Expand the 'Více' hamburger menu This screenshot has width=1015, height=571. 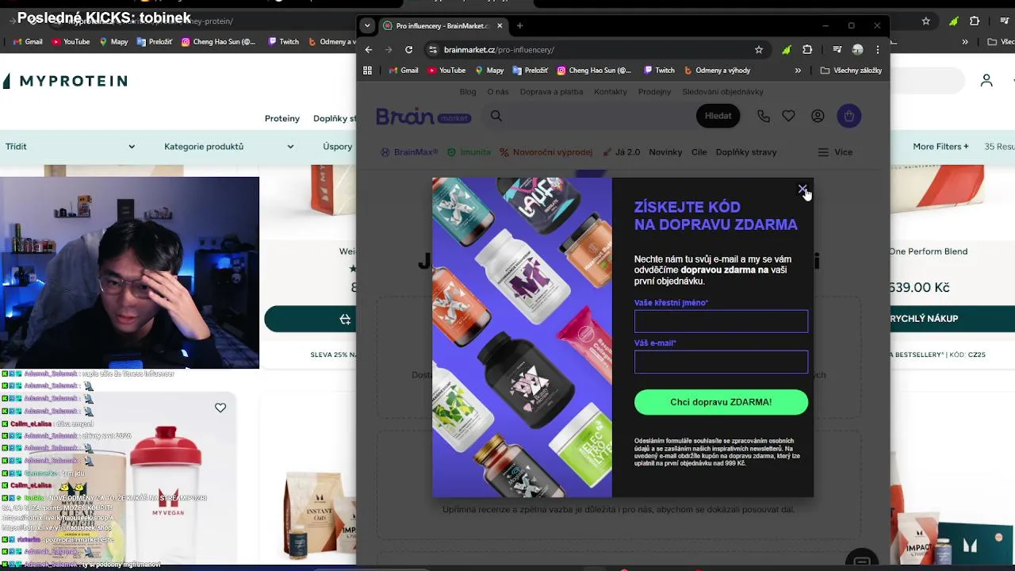pos(835,152)
